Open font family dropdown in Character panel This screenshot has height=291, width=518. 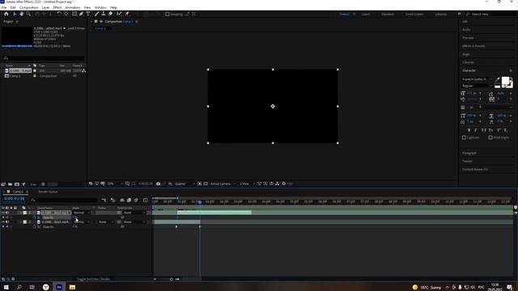click(x=477, y=79)
